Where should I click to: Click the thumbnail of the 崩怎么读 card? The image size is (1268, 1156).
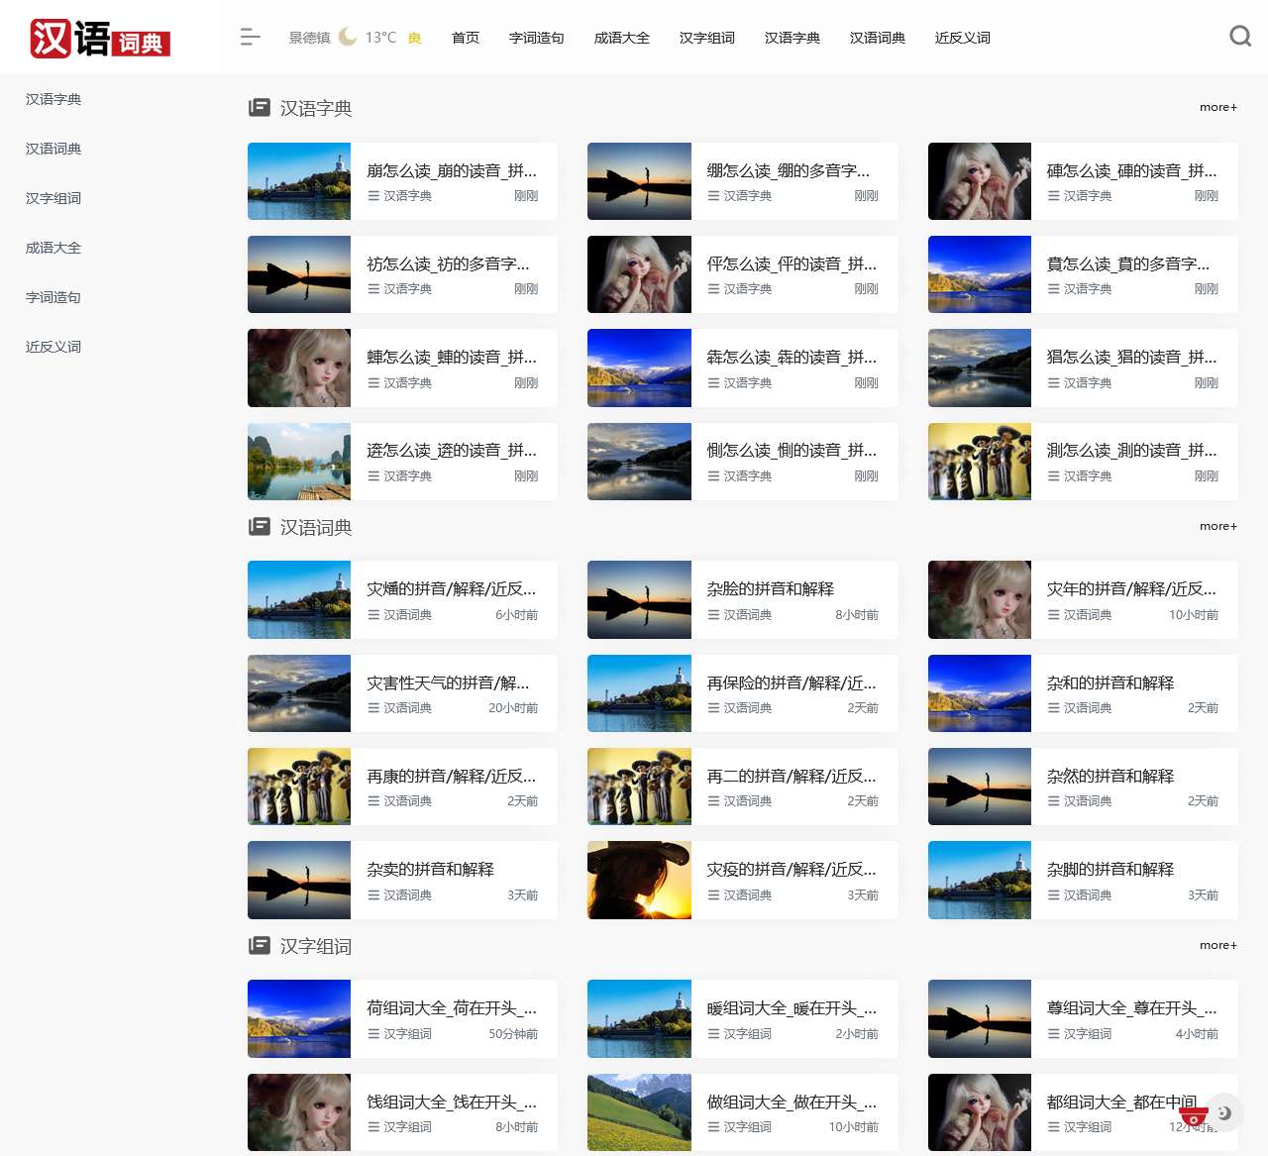point(299,181)
